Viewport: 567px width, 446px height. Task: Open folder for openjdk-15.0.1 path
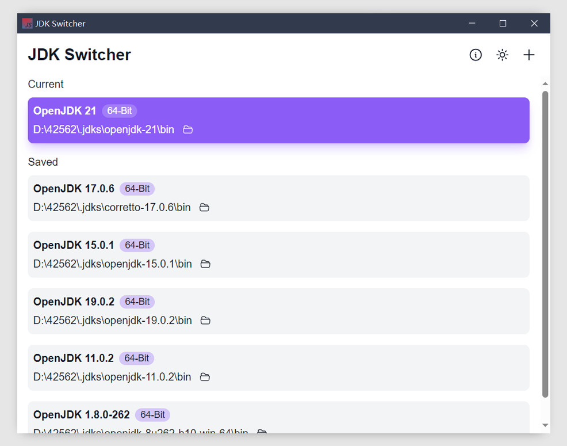point(205,264)
